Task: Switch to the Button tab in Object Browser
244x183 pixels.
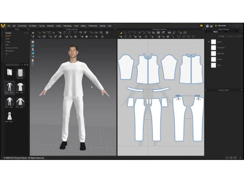Action: point(223,32)
